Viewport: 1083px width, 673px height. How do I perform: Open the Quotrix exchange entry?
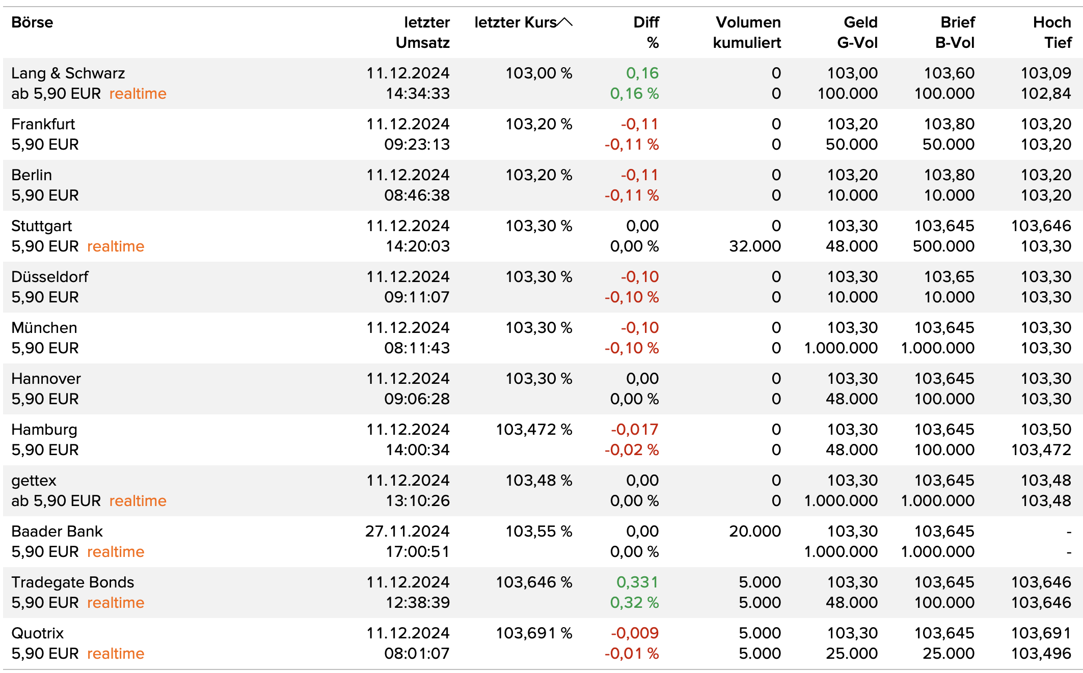[37, 633]
